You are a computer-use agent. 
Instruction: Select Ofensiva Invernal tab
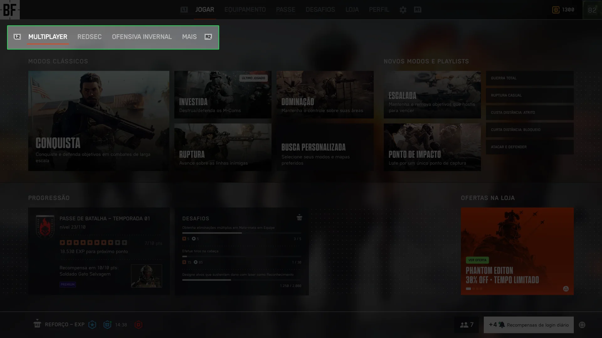pos(142,37)
